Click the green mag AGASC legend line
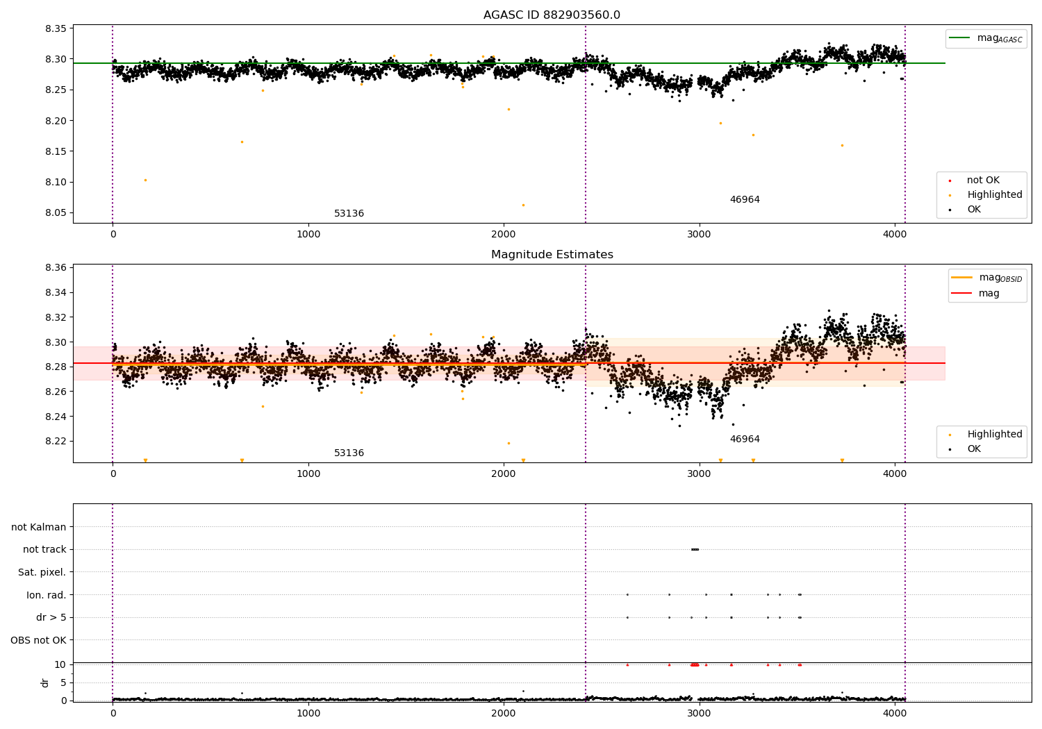Viewport: 1042px width, 729px height. (959, 38)
